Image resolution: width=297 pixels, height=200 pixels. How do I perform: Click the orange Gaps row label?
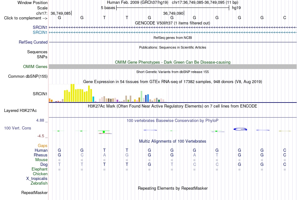pyautogui.click(x=43, y=146)
